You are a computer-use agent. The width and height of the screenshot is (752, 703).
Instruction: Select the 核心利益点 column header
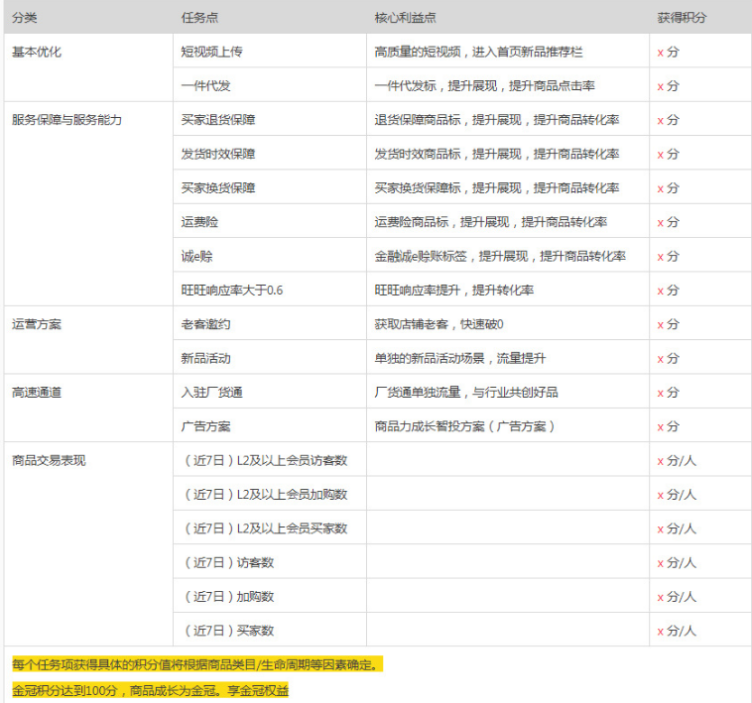[x=403, y=18]
